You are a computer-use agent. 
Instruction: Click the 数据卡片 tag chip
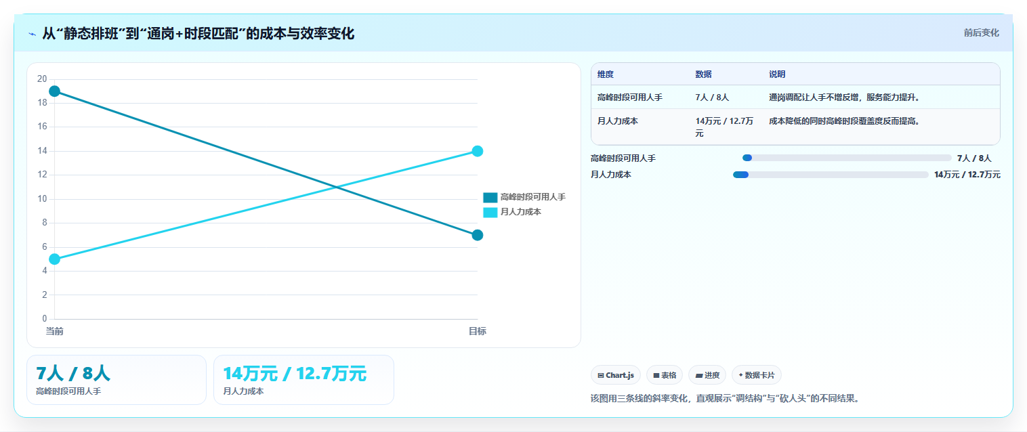(x=756, y=375)
